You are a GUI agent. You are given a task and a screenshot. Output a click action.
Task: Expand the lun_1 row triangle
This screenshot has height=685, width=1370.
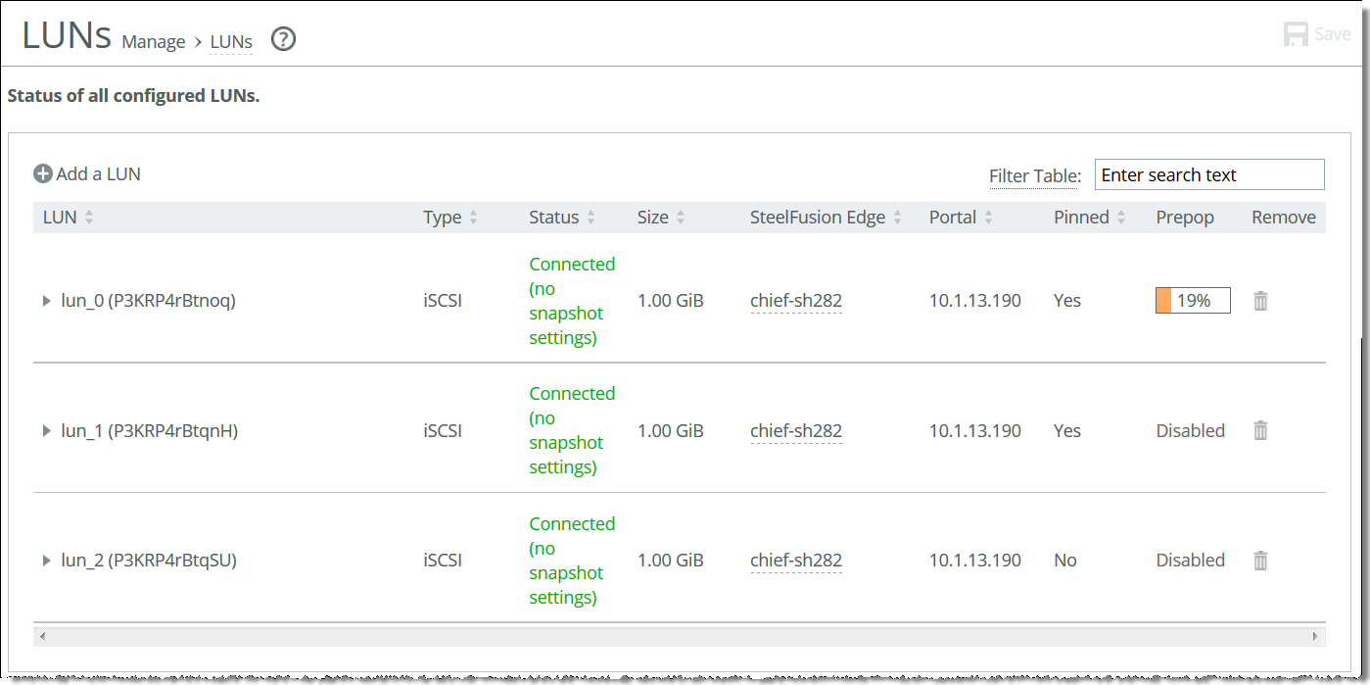(x=46, y=430)
